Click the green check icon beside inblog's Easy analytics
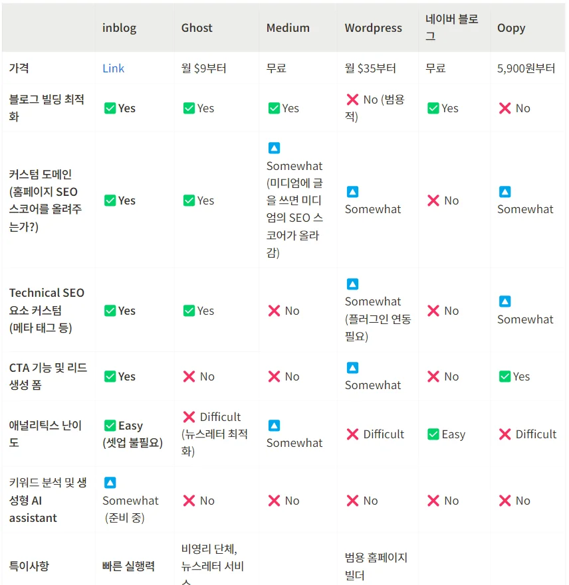Image resolution: width=569 pixels, height=585 pixels. tap(110, 426)
